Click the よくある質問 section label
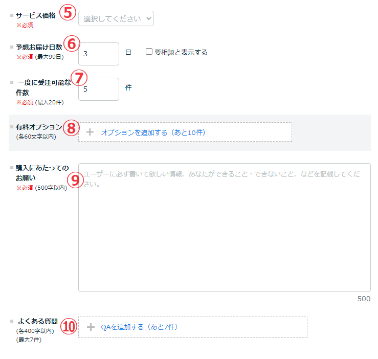Screen dimensions: 378x359 point(38,322)
